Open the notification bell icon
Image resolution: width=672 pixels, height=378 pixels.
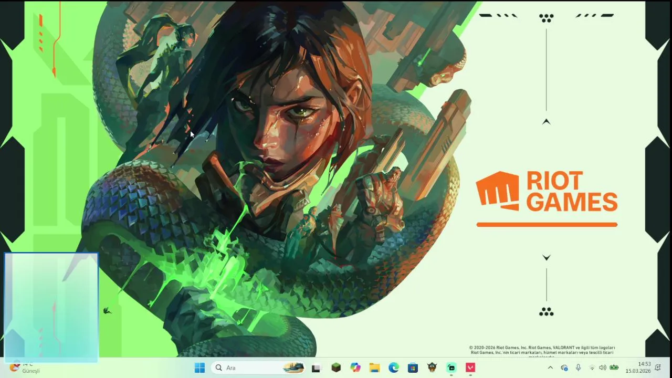point(658,368)
